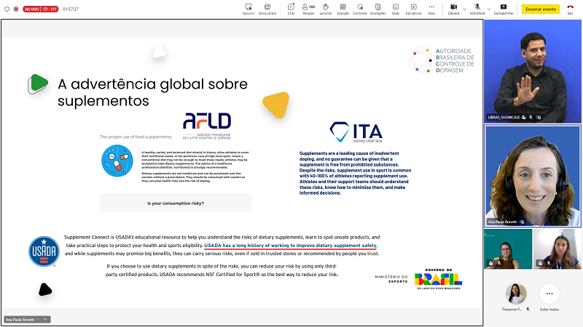Click Levantar to raise hand
This screenshot has width=583, height=327.
326,7
